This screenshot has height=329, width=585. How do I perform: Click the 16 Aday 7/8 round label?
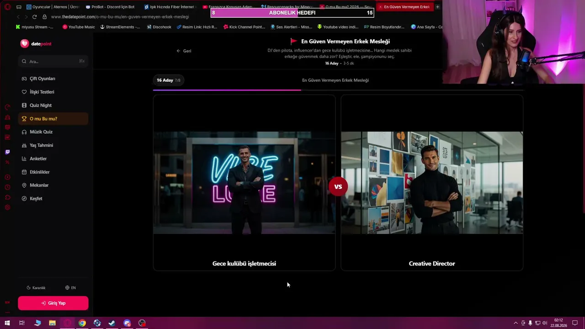(x=169, y=80)
